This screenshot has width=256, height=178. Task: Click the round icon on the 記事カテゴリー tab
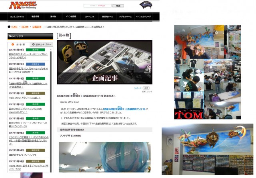click(x=34, y=44)
